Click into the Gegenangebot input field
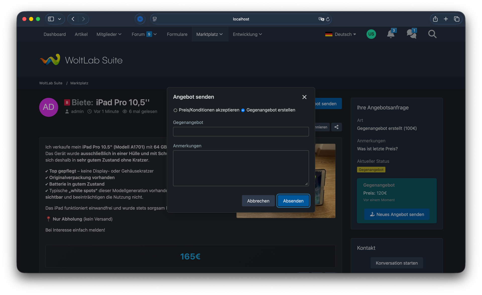 point(240,132)
